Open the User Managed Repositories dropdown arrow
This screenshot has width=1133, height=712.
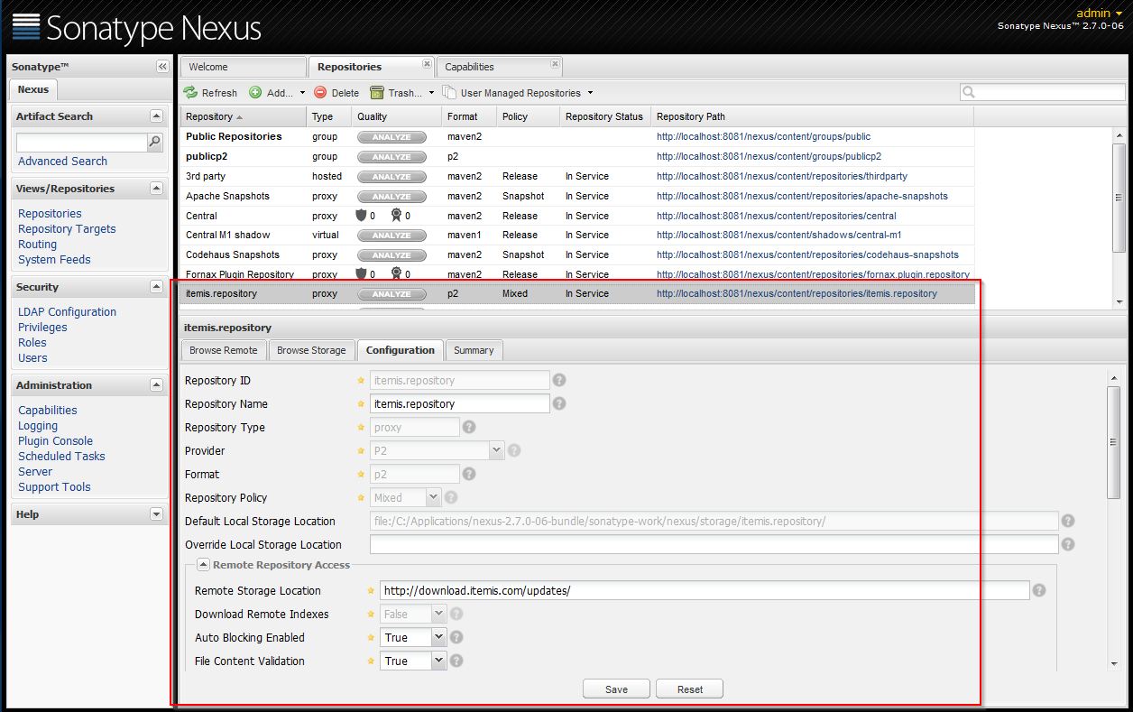coord(590,93)
